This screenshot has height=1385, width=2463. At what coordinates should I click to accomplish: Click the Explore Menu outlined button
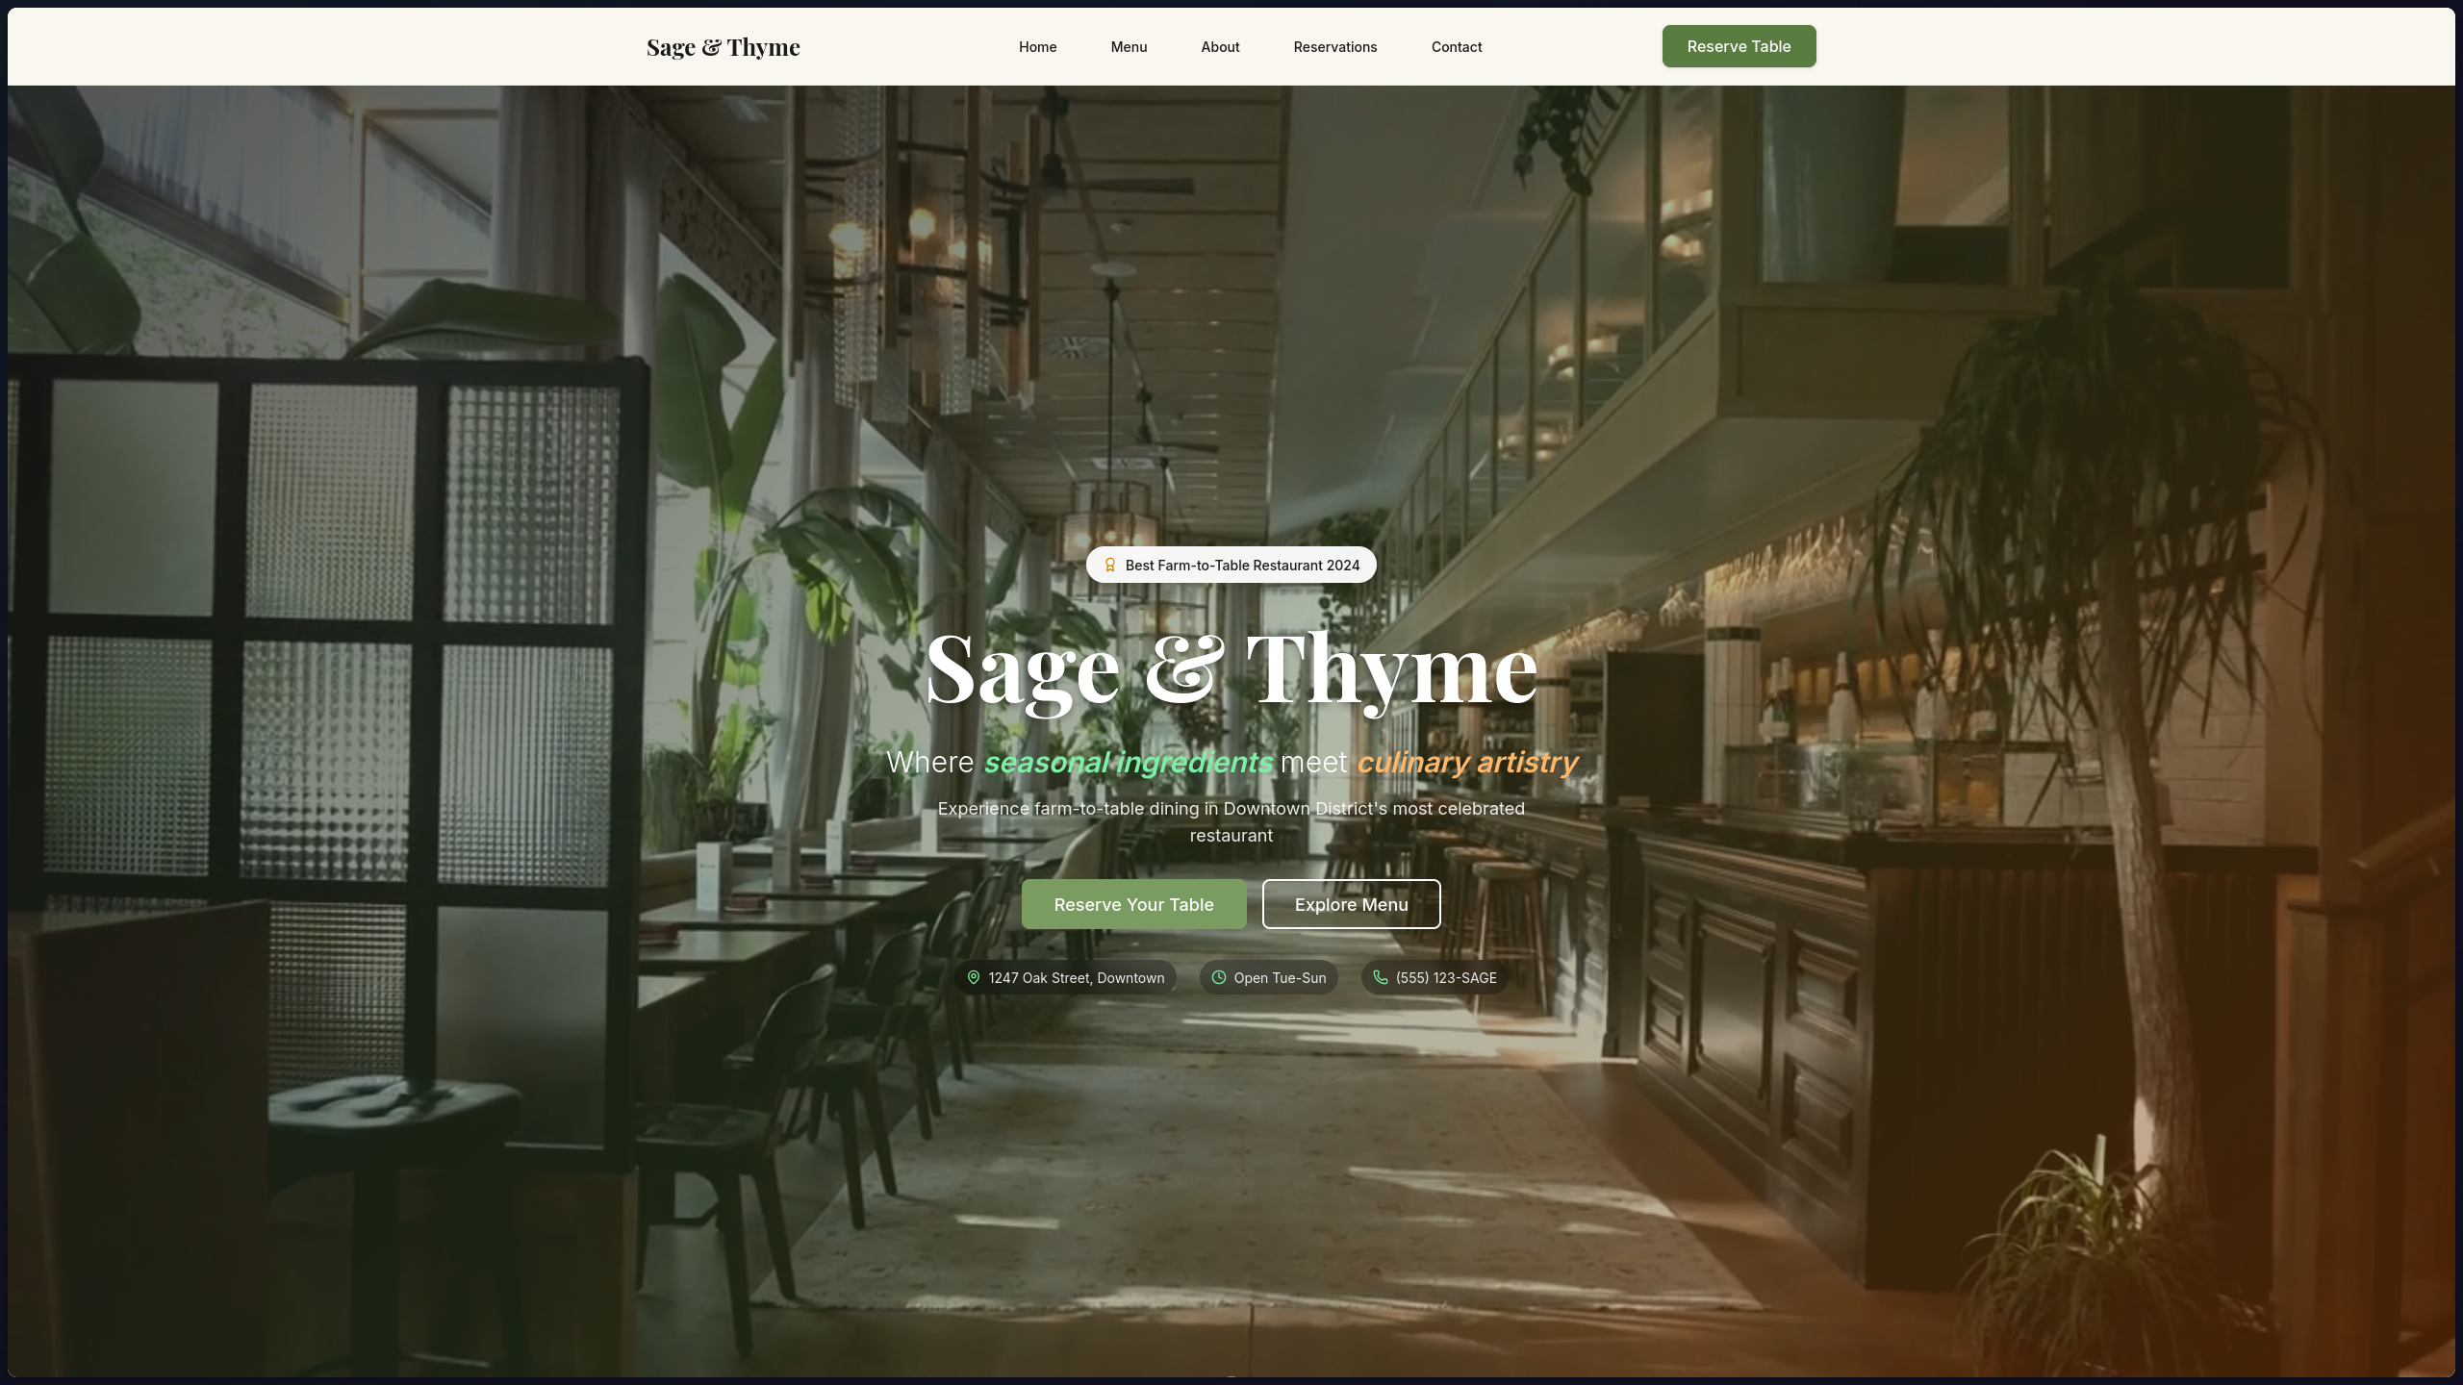pos(1351,904)
